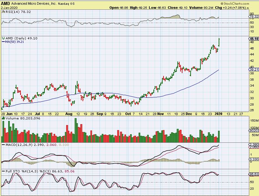Click the 36 label on the price axis

[252, 79]
